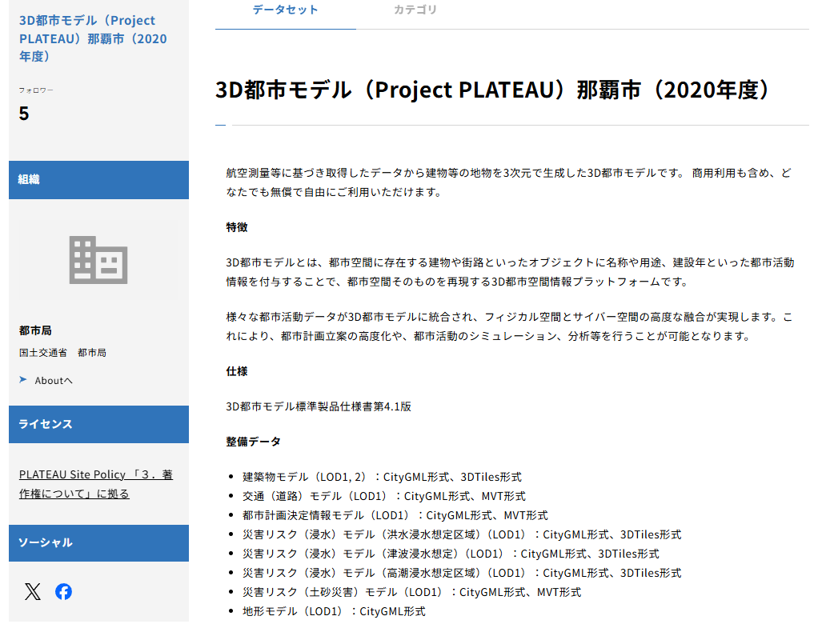The image size is (818, 624).
Task: Click the arrow icon beside Aboutへ
Action: [x=23, y=380]
